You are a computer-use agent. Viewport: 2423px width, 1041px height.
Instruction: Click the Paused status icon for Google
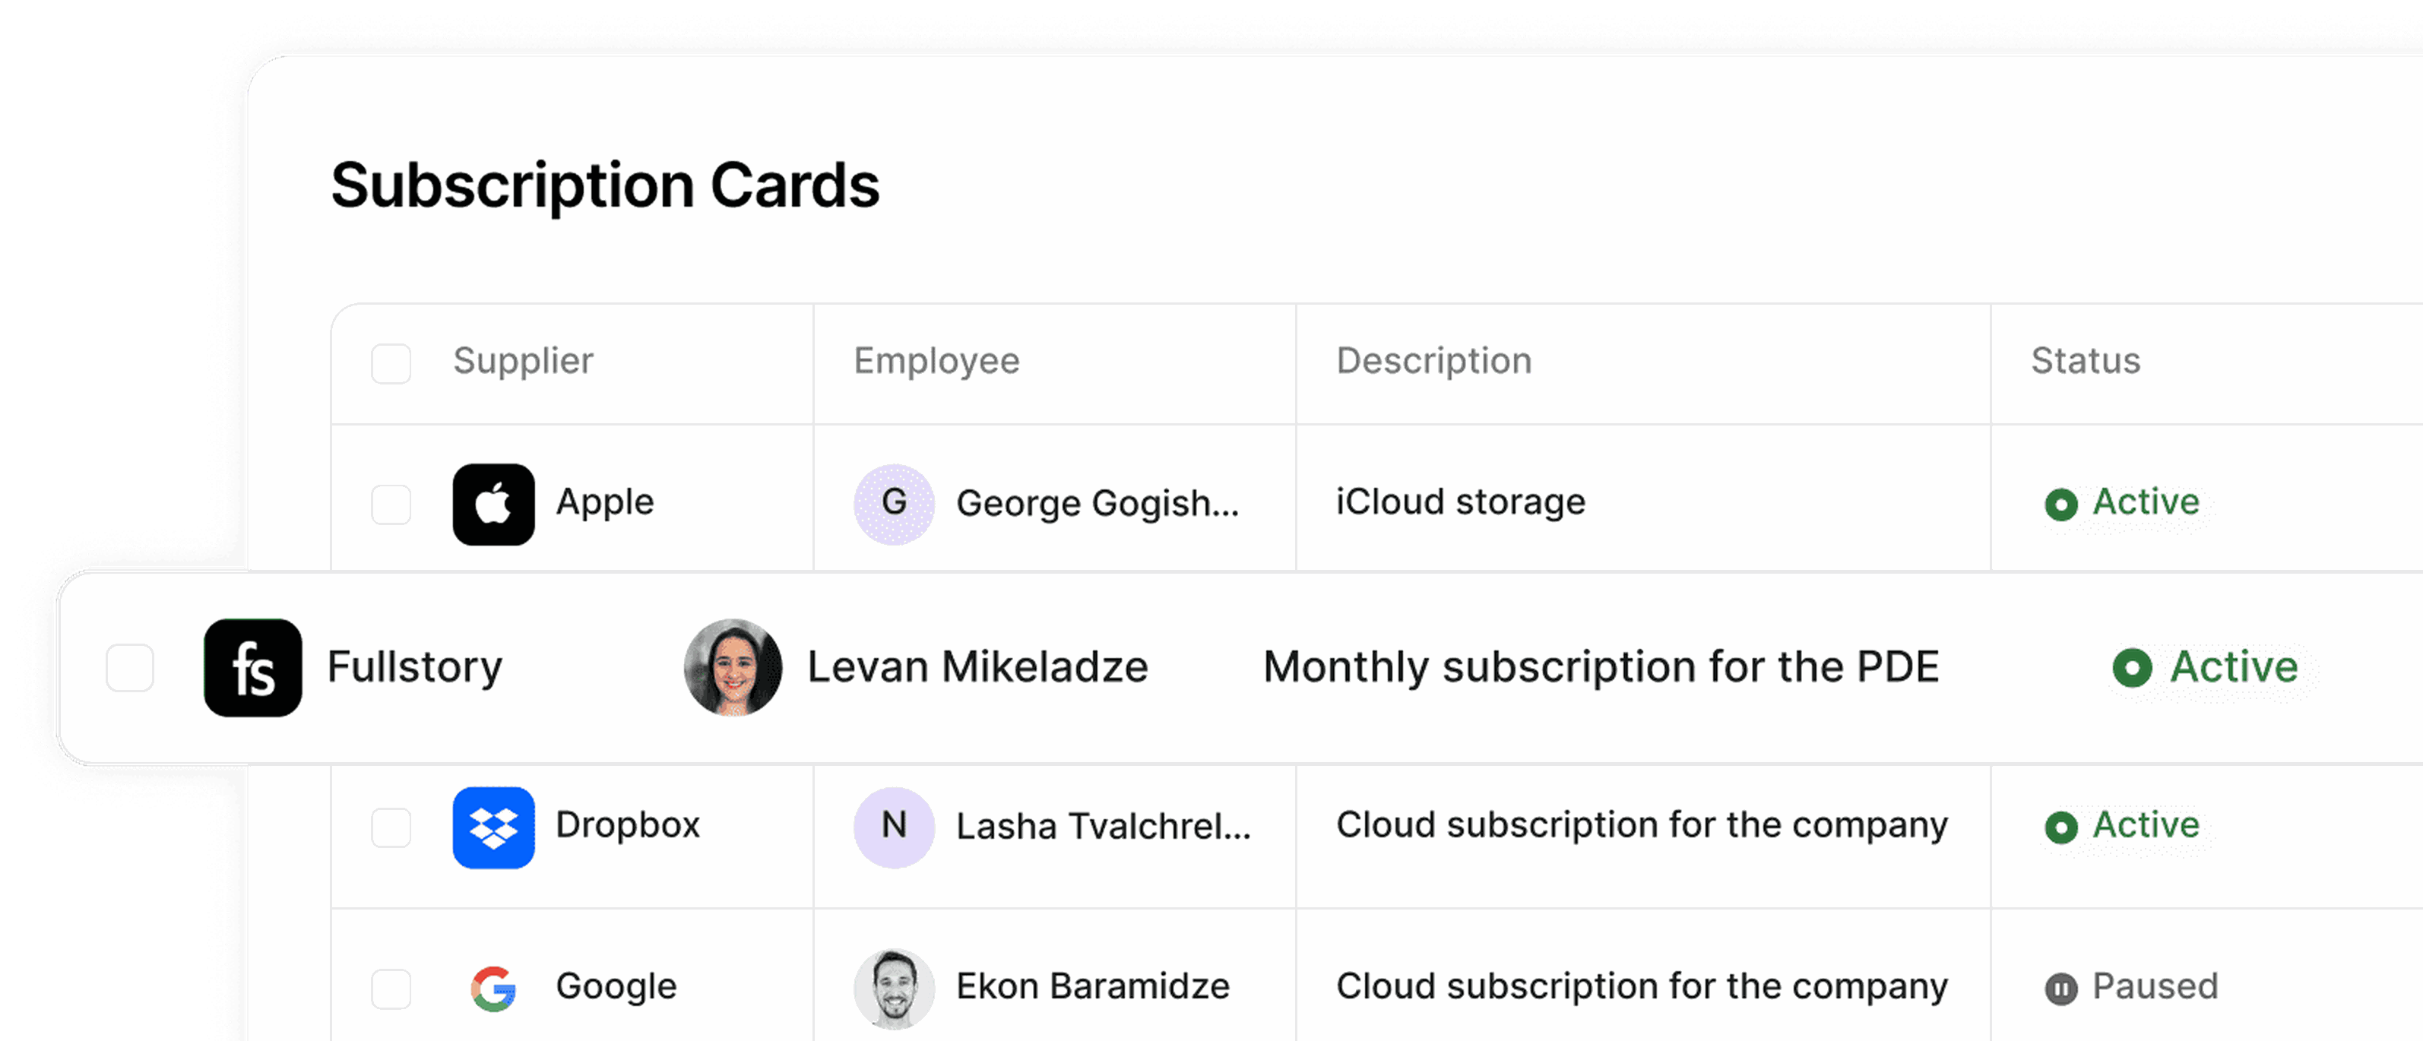pos(2061,989)
